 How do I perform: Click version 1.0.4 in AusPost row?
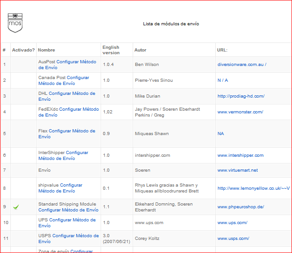point(108,65)
